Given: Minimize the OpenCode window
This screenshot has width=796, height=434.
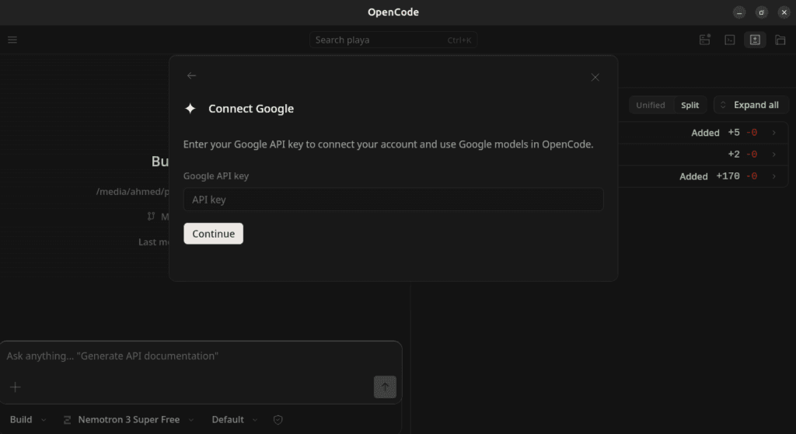Looking at the screenshot, I should pyautogui.click(x=739, y=12).
